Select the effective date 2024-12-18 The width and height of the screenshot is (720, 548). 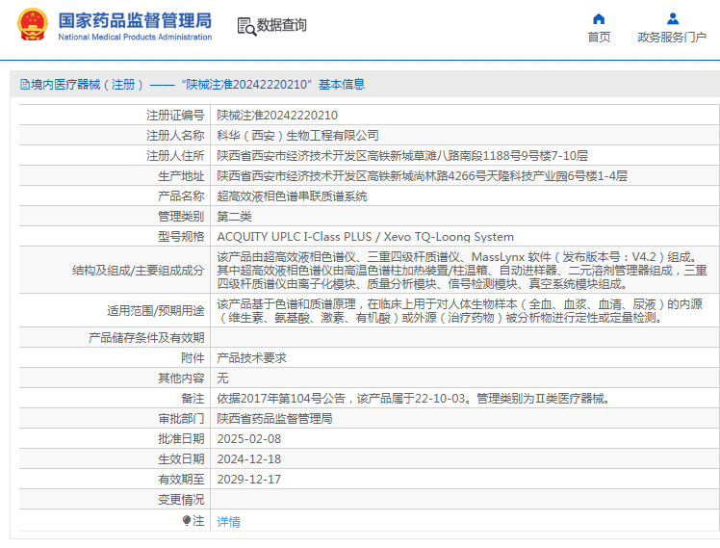pos(249,458)
